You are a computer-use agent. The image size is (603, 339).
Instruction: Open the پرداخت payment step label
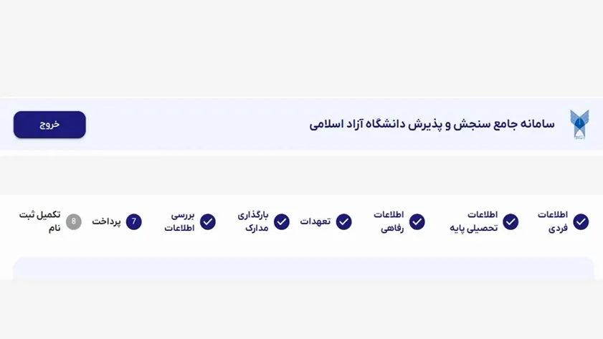click(106, 221)
